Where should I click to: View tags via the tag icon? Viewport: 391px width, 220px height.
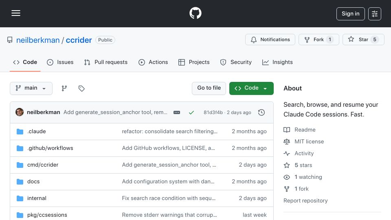coord(81,88)
